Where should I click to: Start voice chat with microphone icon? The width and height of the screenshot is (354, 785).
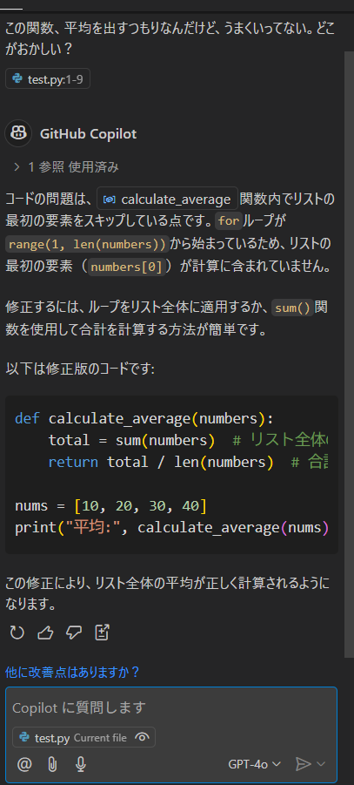pos(81,764)
